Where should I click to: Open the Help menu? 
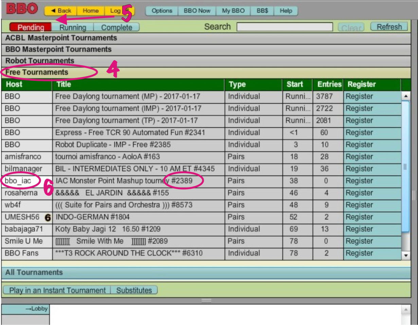pyautogui.click(x=286, y=11)
